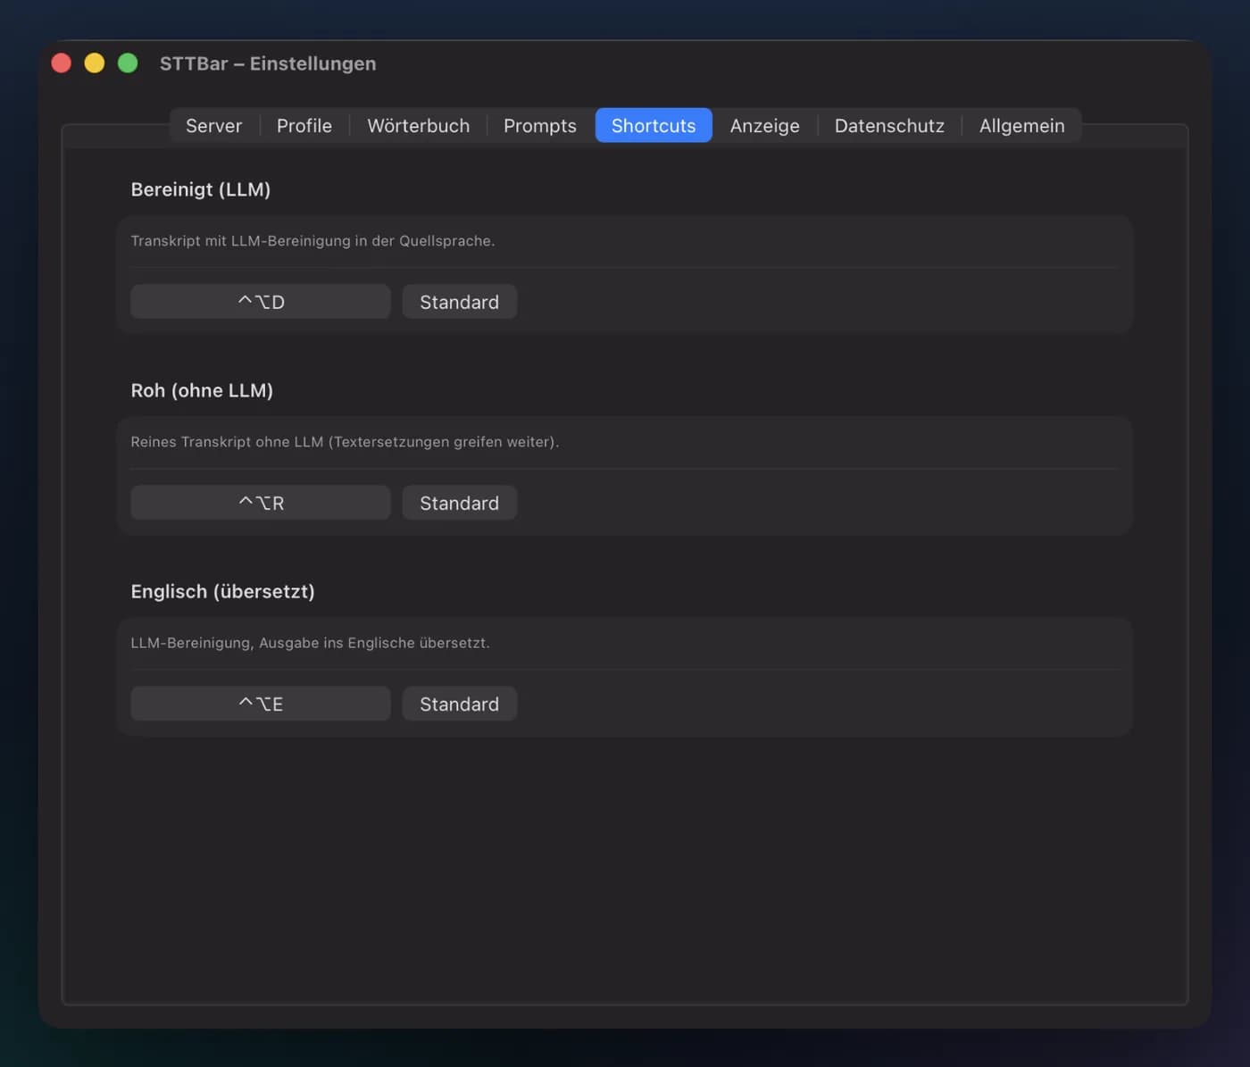The image size is (1250, 1067).
Task: Click the 'Reines Transkript ohne LLM' description
Action: coord(345,442)
